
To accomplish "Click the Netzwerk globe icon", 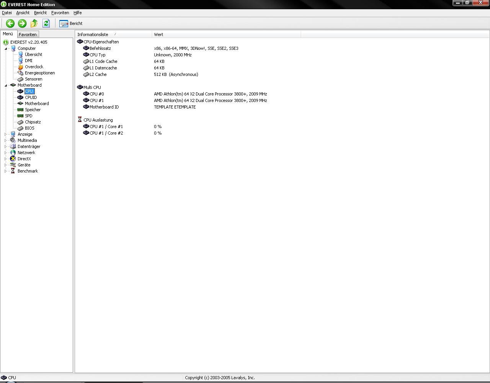I will coord(13,153).
